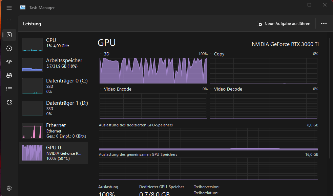333x196 pixels.
Task: Open Startup apps sidebar icon
Action: point(9,62)
